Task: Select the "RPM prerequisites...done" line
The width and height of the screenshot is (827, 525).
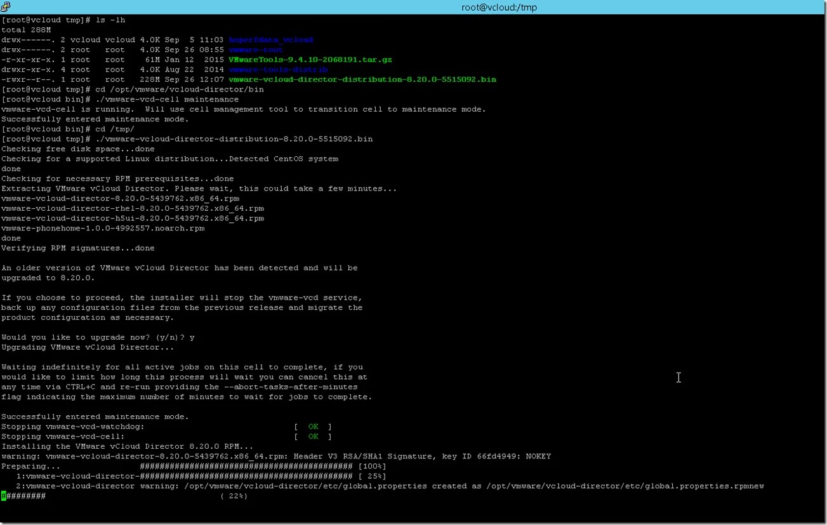Action: [x=117, y=179]
